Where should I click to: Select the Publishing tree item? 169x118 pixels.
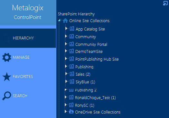coord(84,67)
